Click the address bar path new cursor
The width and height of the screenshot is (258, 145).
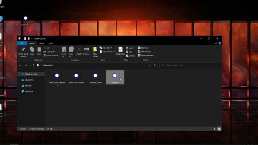tap(48, 65)
